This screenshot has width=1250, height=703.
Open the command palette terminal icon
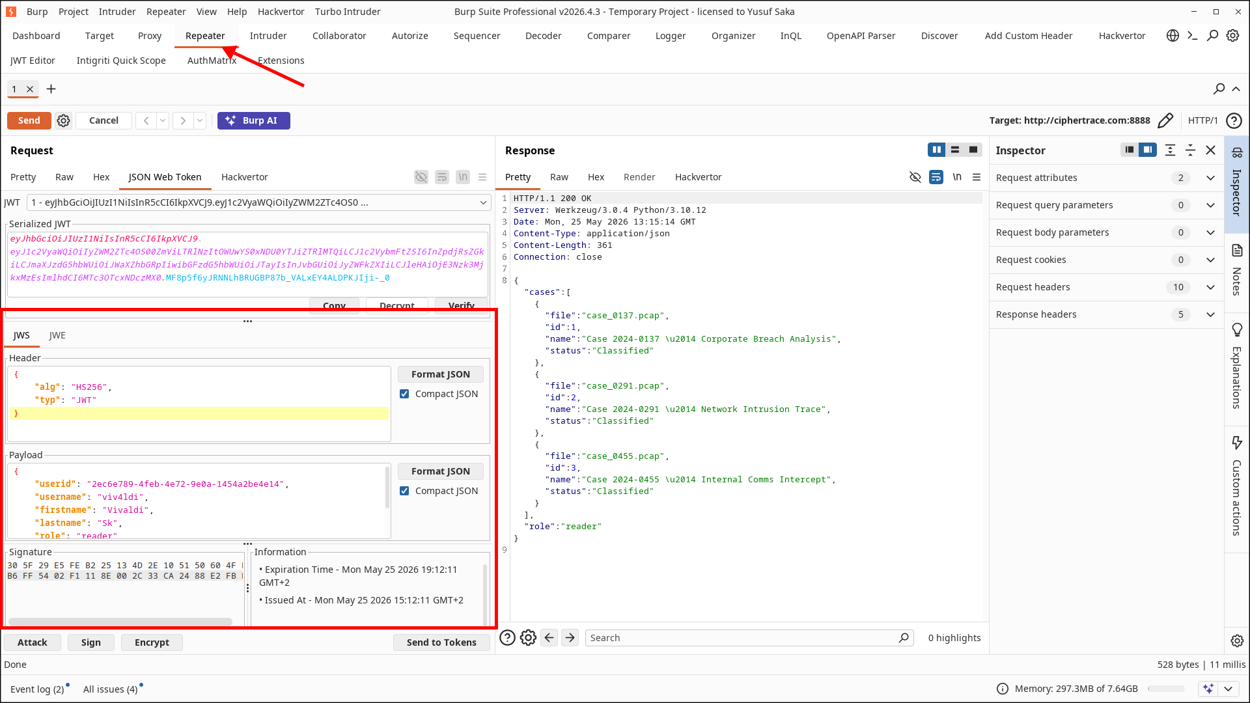[1192, 36]
